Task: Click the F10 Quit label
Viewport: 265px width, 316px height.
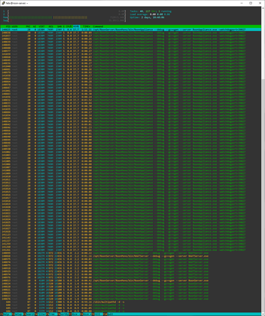Action: click(111, 314)
